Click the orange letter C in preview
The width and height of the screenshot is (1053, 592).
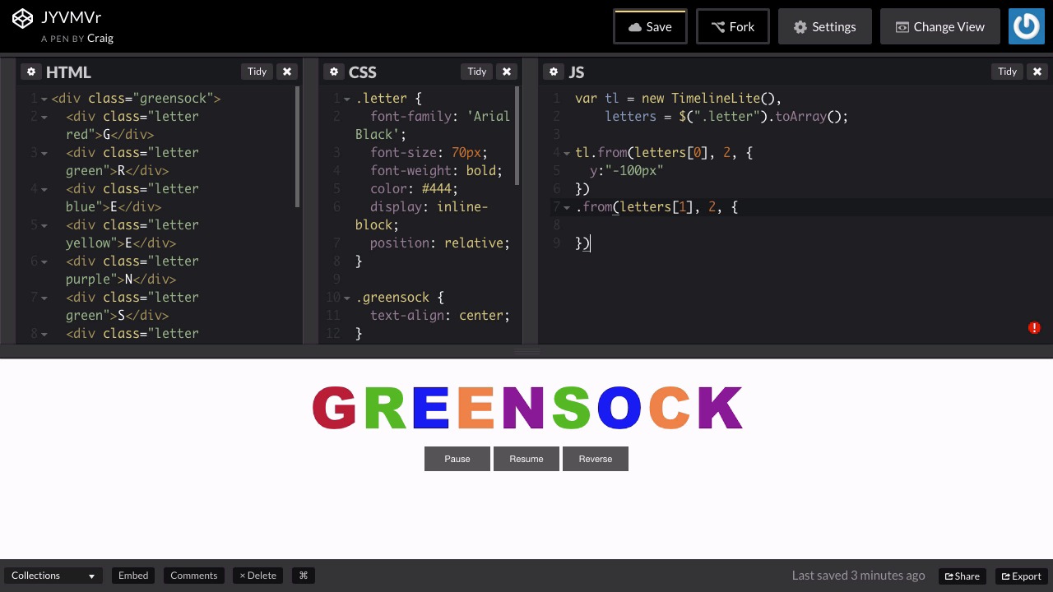(670, 408)
